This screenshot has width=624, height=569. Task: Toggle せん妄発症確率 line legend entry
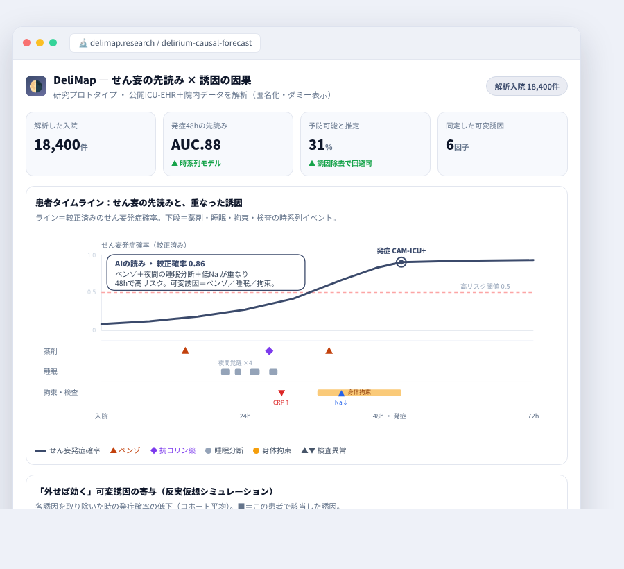coord(68,450)
